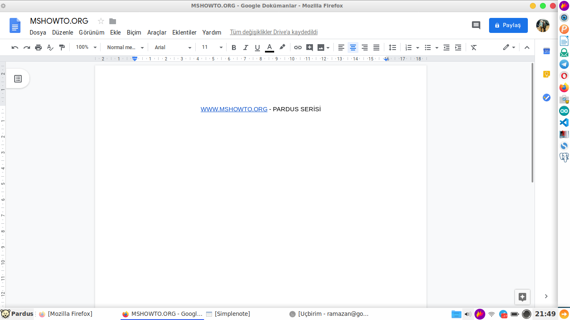Select the Paint format tool
The height and width of the screenshot is (320, 570).
[62, 47]
